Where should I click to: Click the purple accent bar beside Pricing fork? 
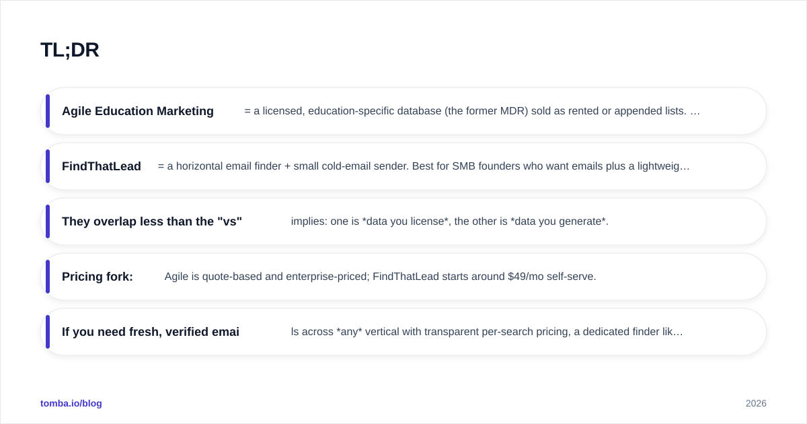pyautogui.click(x=48, y=277)
